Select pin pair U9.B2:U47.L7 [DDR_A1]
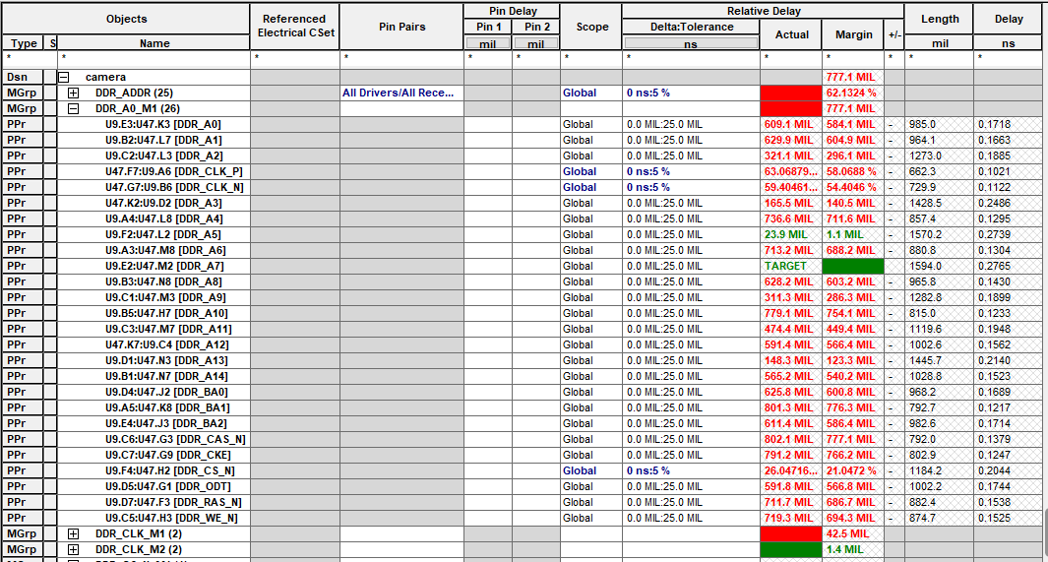This screenshot has width=1048, height=562. (x=163, y=140)
